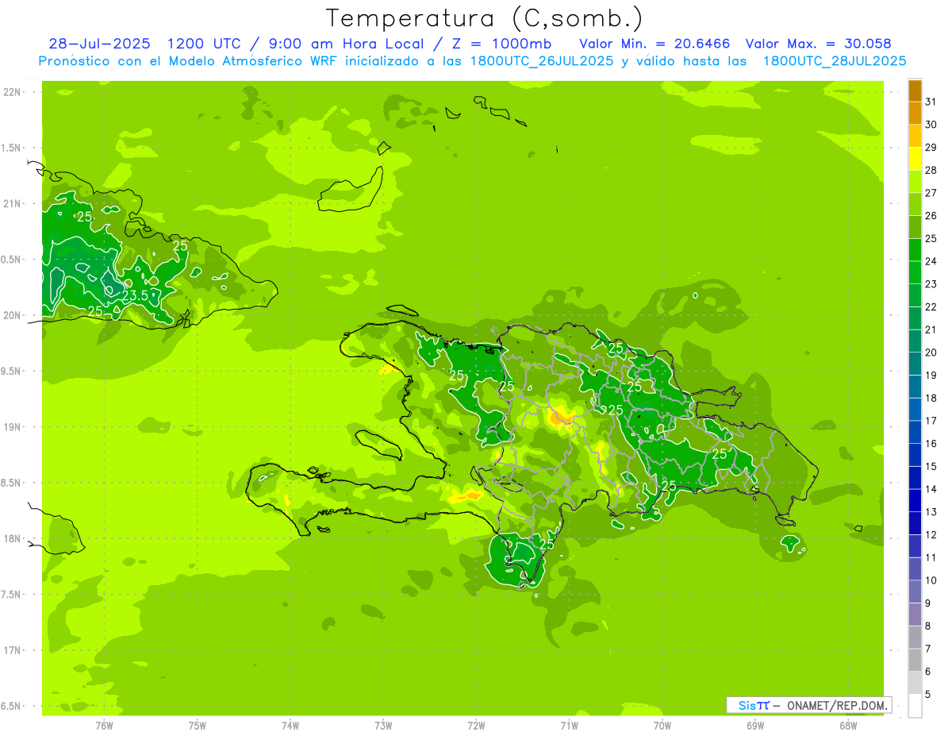
Task: Click the Temperatura (C,somb.) chart title
Action: point(484,19)
